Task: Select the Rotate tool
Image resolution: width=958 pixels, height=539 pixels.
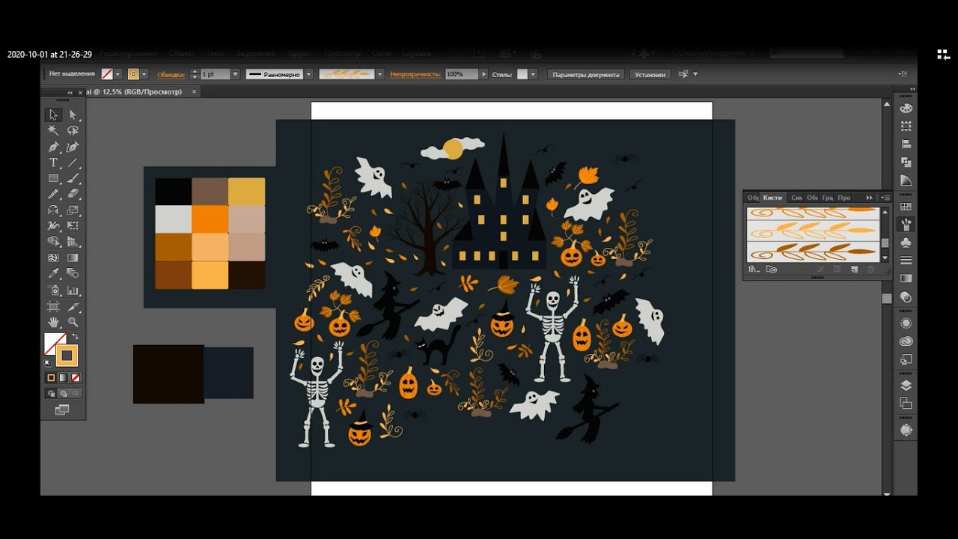Action: (53, 210)
